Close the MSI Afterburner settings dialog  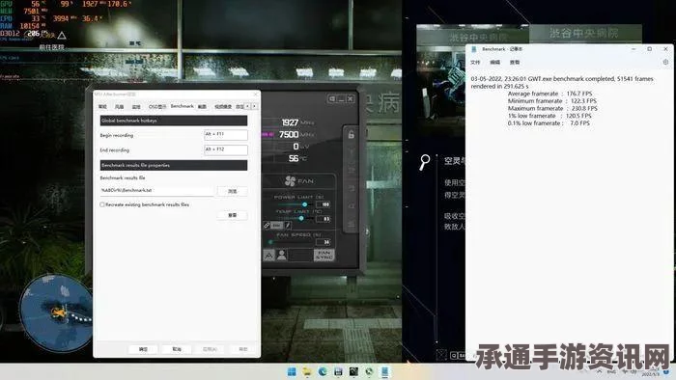255,95
